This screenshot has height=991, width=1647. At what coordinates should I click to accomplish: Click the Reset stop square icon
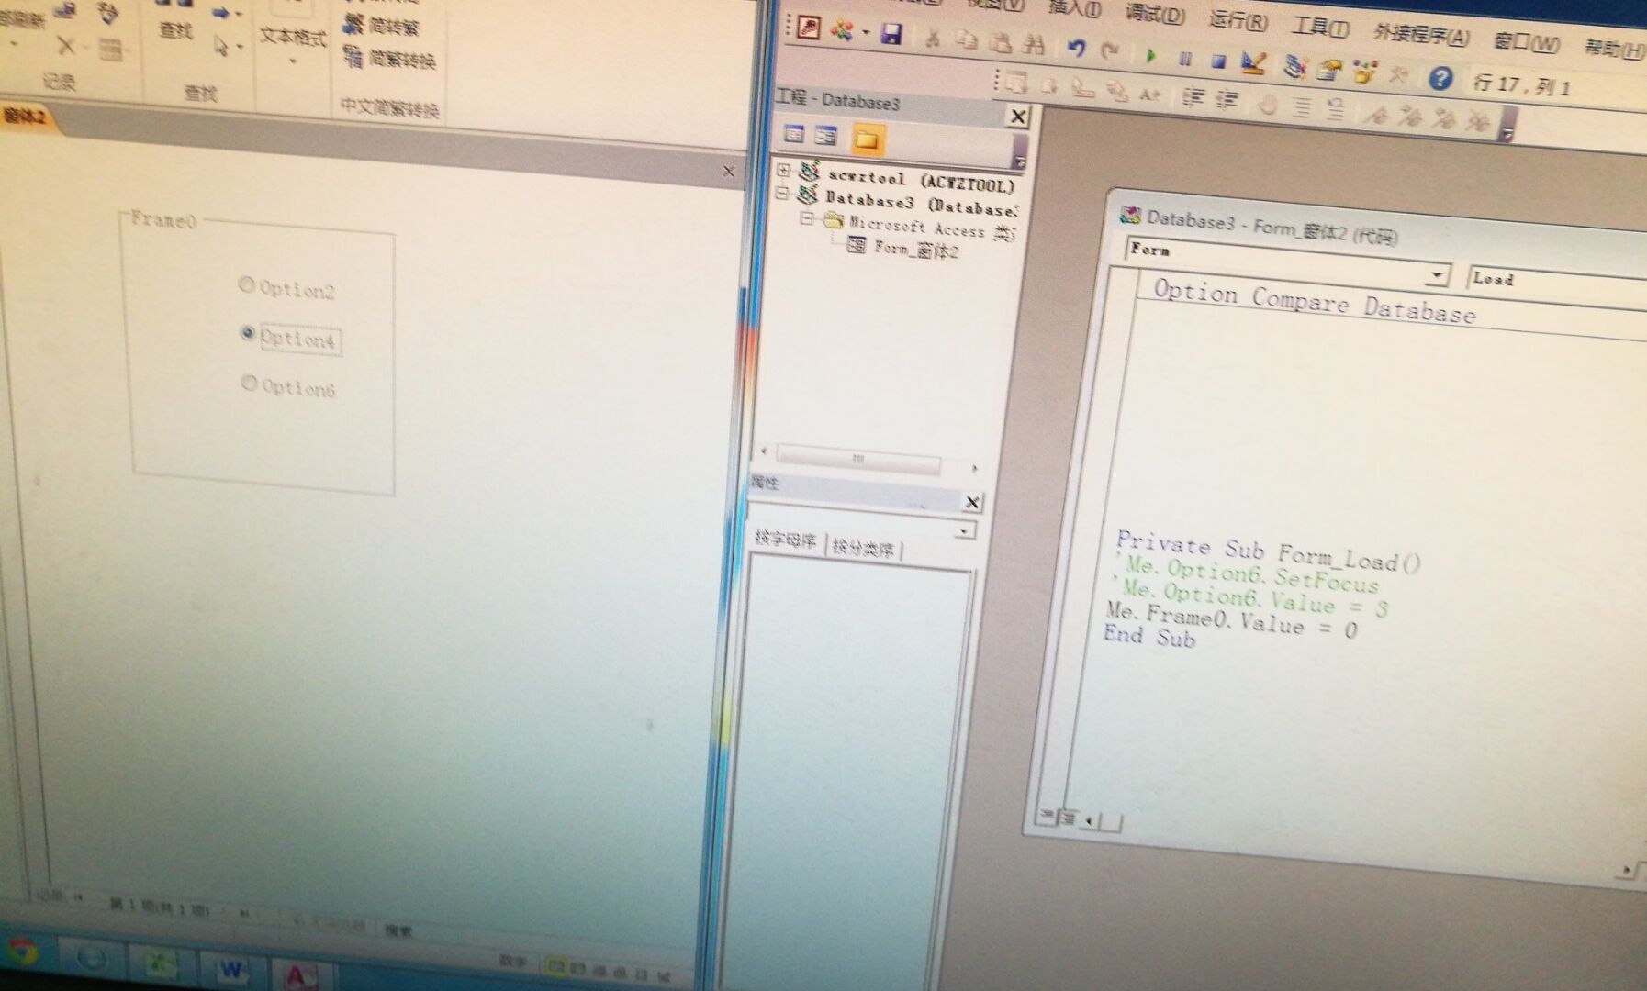pyautogui.click(x=1218, y=61)
